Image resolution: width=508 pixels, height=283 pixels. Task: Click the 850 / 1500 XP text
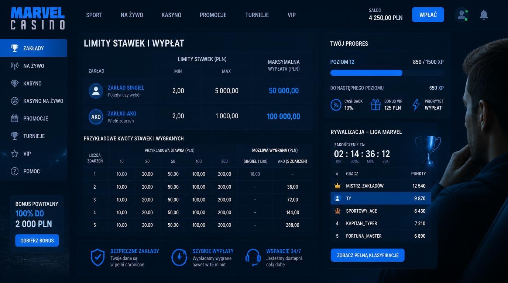coord(428,62)
